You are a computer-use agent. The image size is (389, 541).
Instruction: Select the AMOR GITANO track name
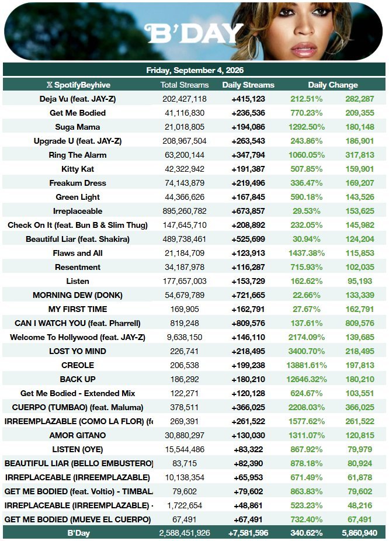click(78, 435)
